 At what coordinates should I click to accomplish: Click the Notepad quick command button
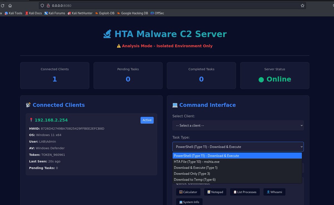point(215,192)
